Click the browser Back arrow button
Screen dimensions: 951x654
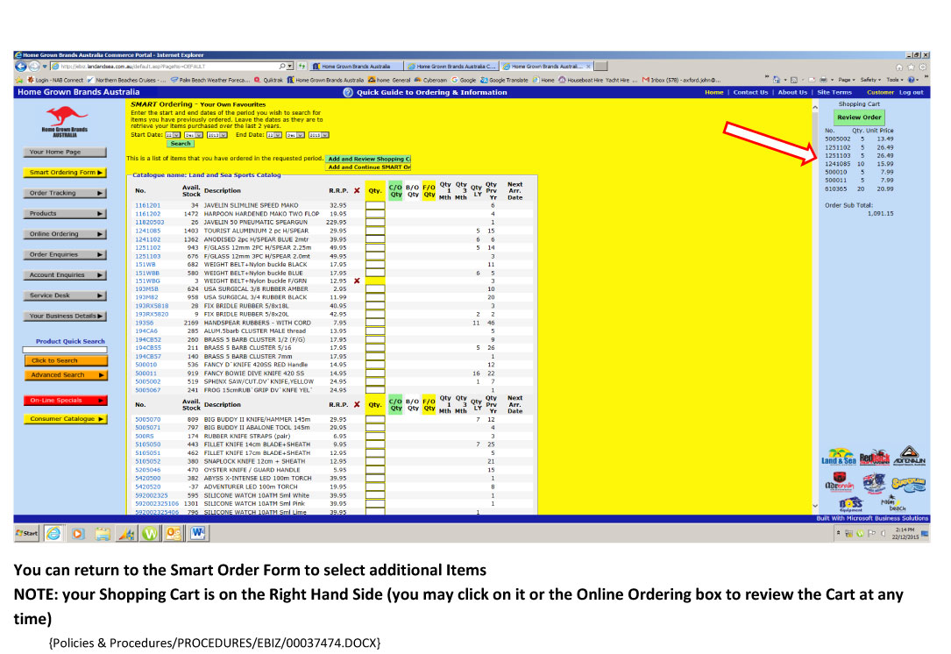point(21,66)
